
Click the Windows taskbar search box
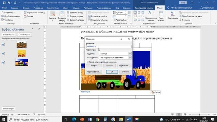click(35, 119)
